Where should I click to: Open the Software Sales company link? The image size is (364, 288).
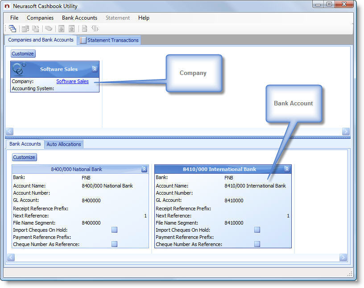(72, 81)
